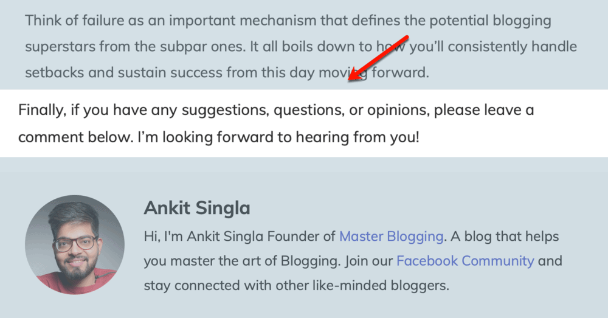Visit the Facebook Community link
608x318 pixels.
tap(465, 261)
